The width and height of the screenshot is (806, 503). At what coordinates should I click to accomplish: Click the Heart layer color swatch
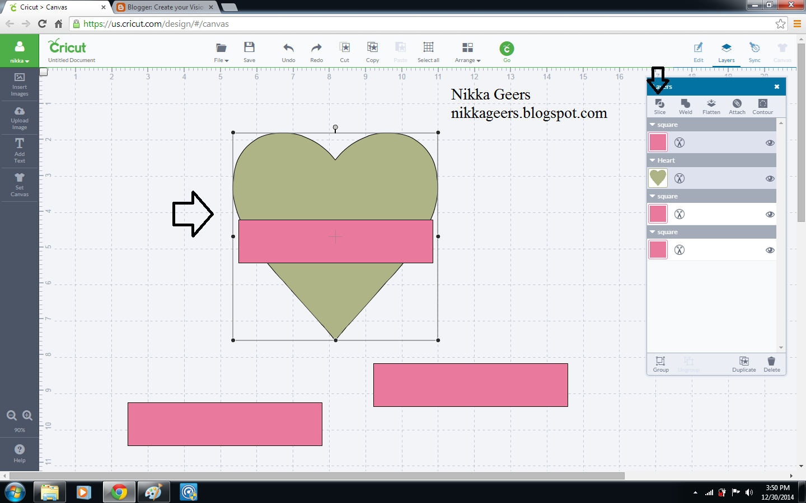pyautogui.click(x=658, y=178)
